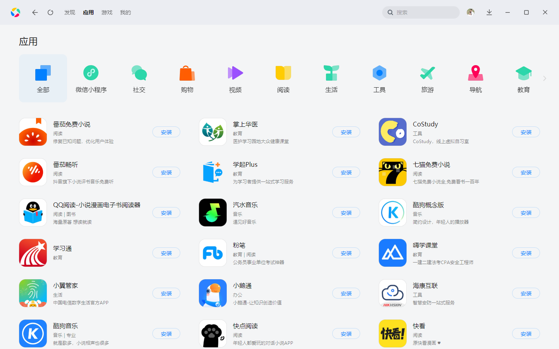Open the 我的 tab
The image size is (559, 349).
pos(126,12)
